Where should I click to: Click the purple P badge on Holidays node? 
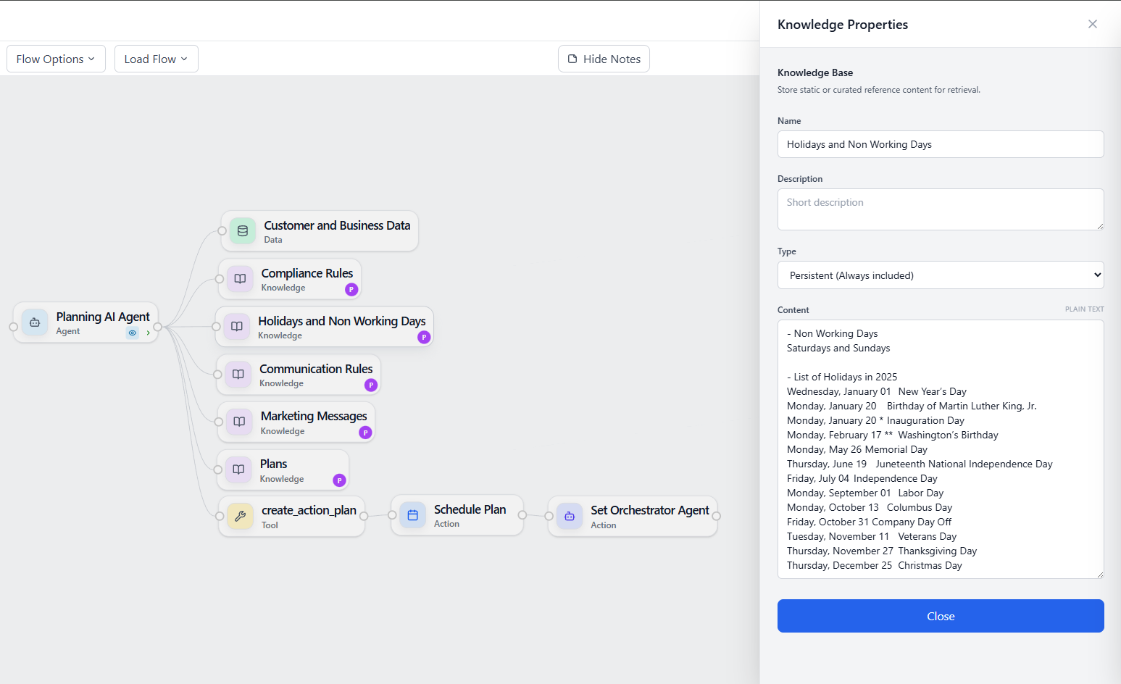[x=424, y=337]
